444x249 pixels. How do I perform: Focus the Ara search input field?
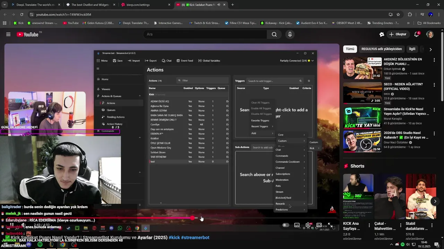point(205,34)
